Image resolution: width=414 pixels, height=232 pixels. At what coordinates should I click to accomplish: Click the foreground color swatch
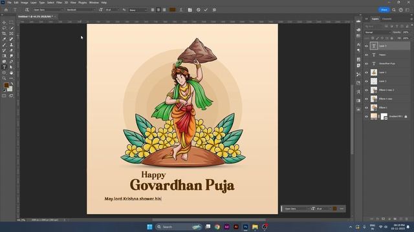coord(6,85)
